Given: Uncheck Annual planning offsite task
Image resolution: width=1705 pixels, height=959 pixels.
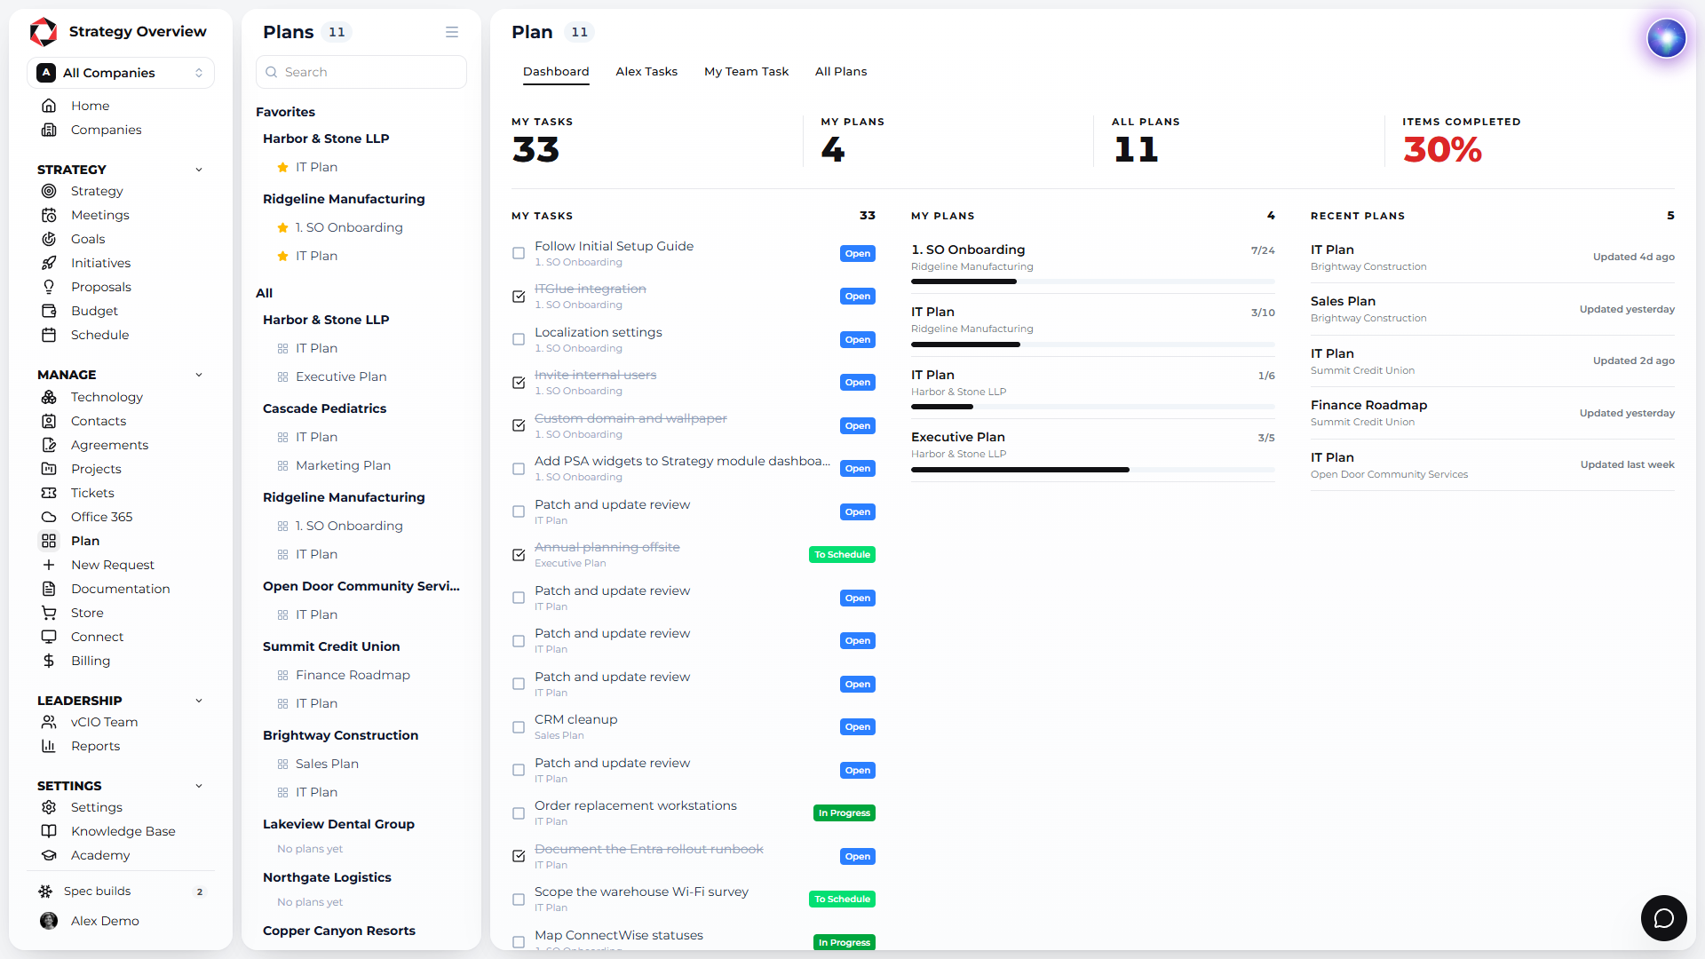Looking at the screenshot, I should tap(519, 555).
